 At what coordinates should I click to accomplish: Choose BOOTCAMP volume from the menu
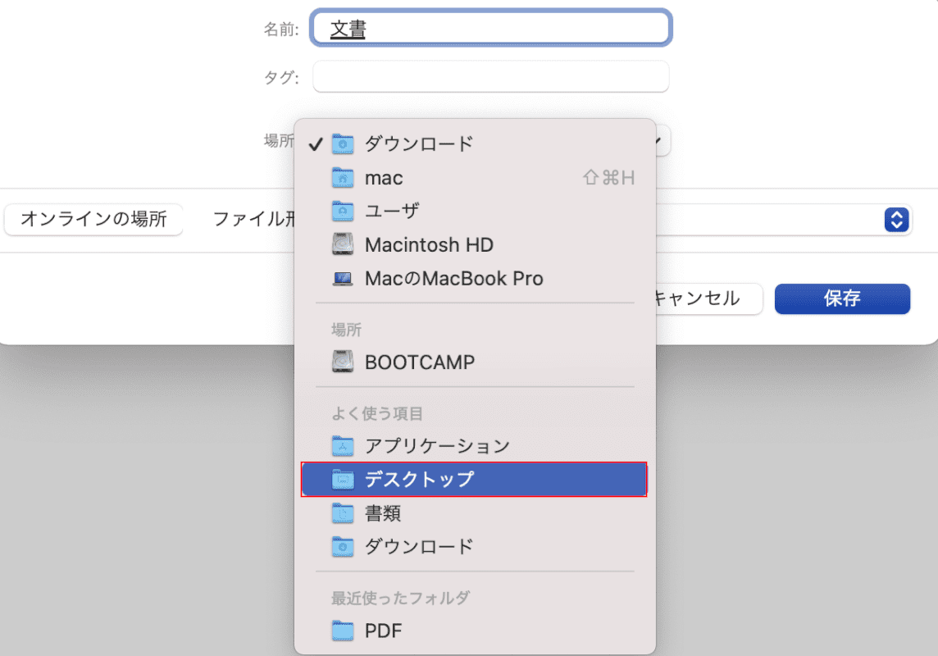pos(475,362)
